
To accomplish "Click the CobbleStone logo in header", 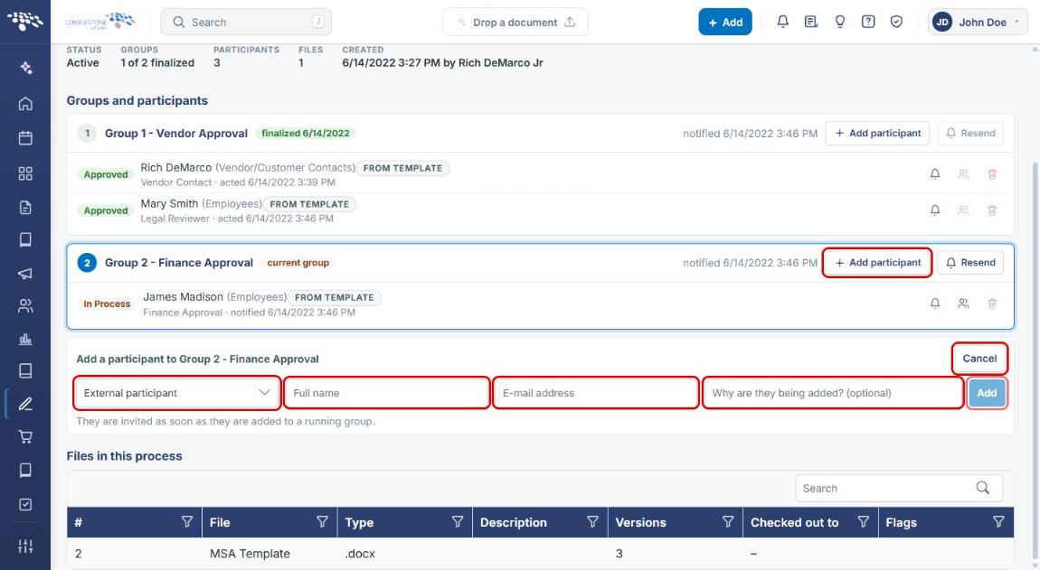I will tap(100, 21).
